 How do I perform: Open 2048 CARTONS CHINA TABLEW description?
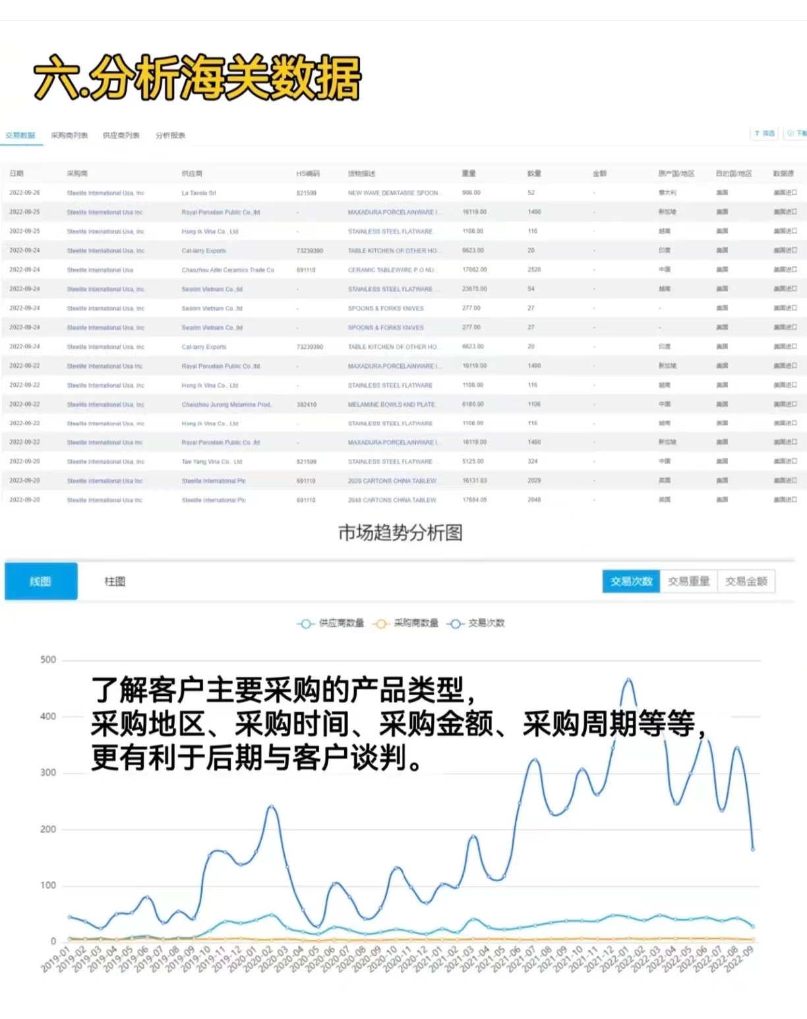(x=392, y=500)
